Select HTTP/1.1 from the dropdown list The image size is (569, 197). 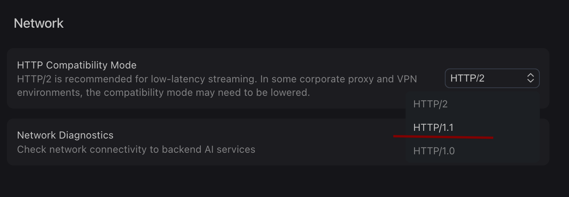[x=433, y=127]
